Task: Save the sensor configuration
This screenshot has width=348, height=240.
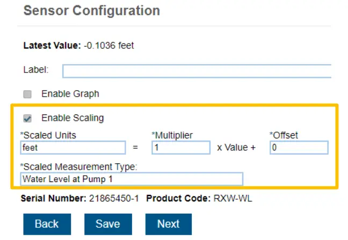Action: [107, 224]
